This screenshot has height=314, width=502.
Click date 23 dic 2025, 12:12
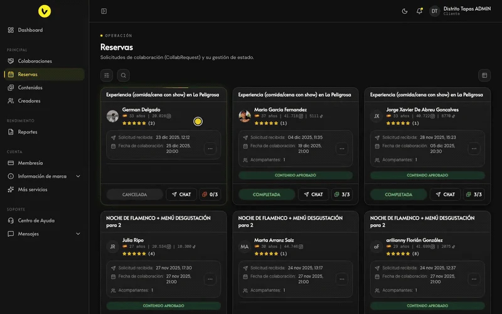pos(173,138)
